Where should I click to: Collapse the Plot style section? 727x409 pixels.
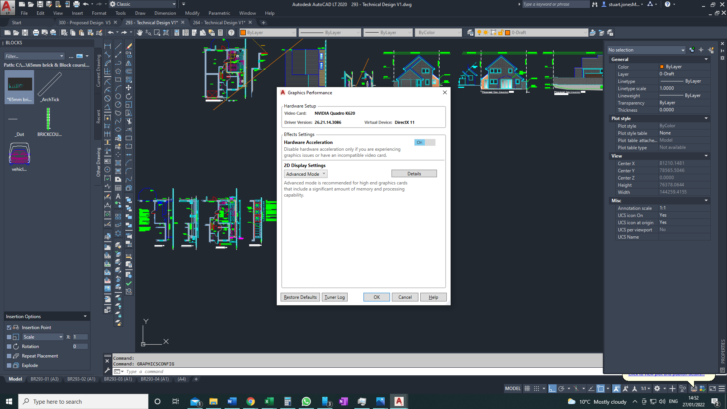click(x=706, y=119)
